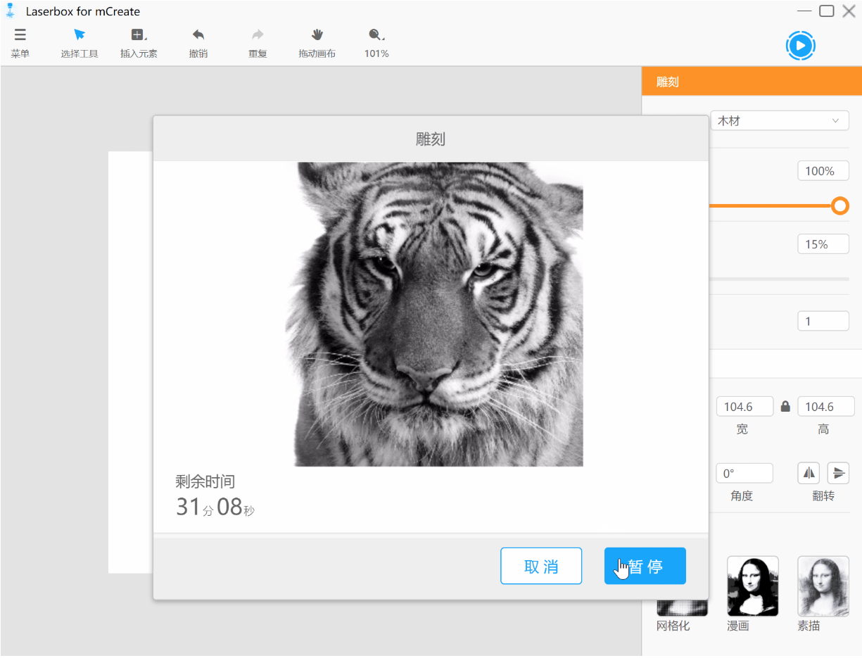862x658 pixels.
Task: Edit the pass count field showing 1
Action: click(x=823, y=321)
